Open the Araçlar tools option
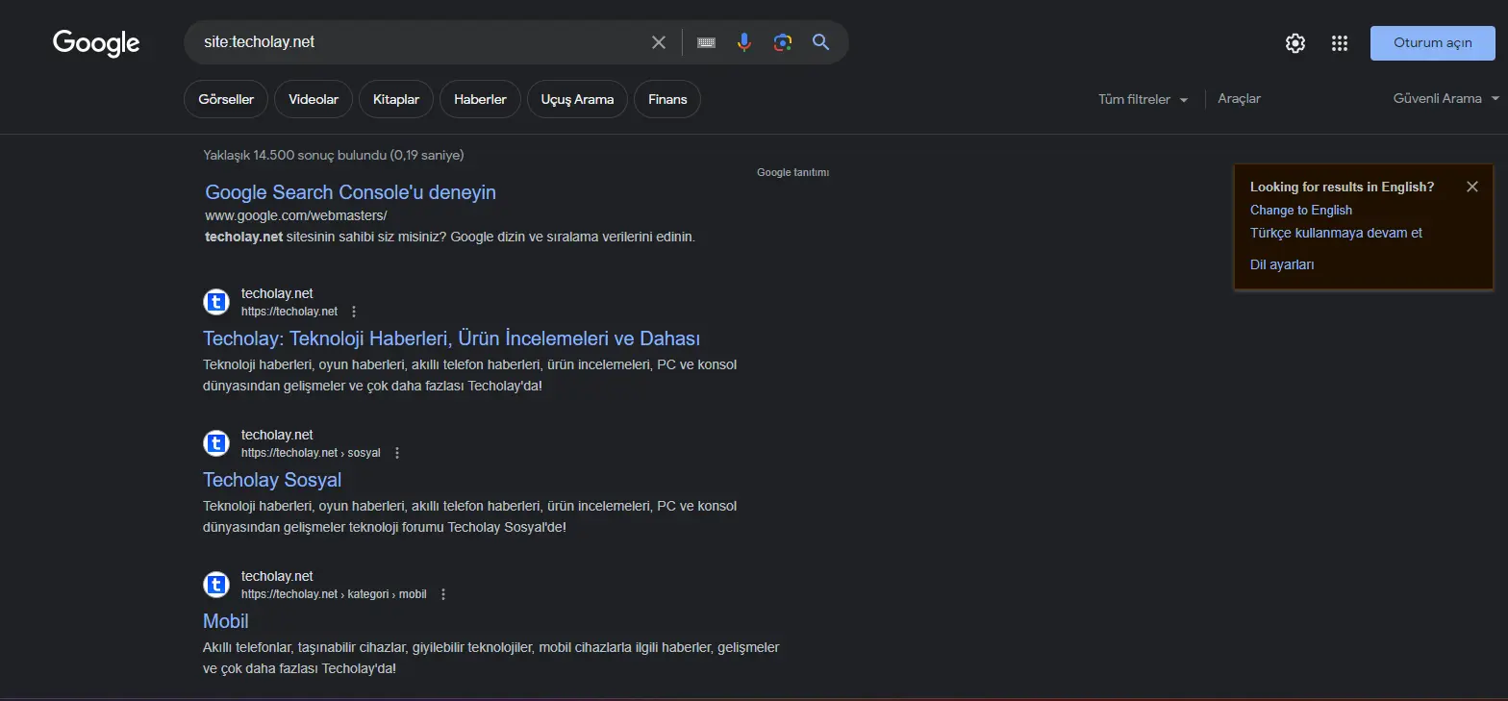Viewport: 1508px width, 701px height. pyautogui.click(x=1239, y=98)
